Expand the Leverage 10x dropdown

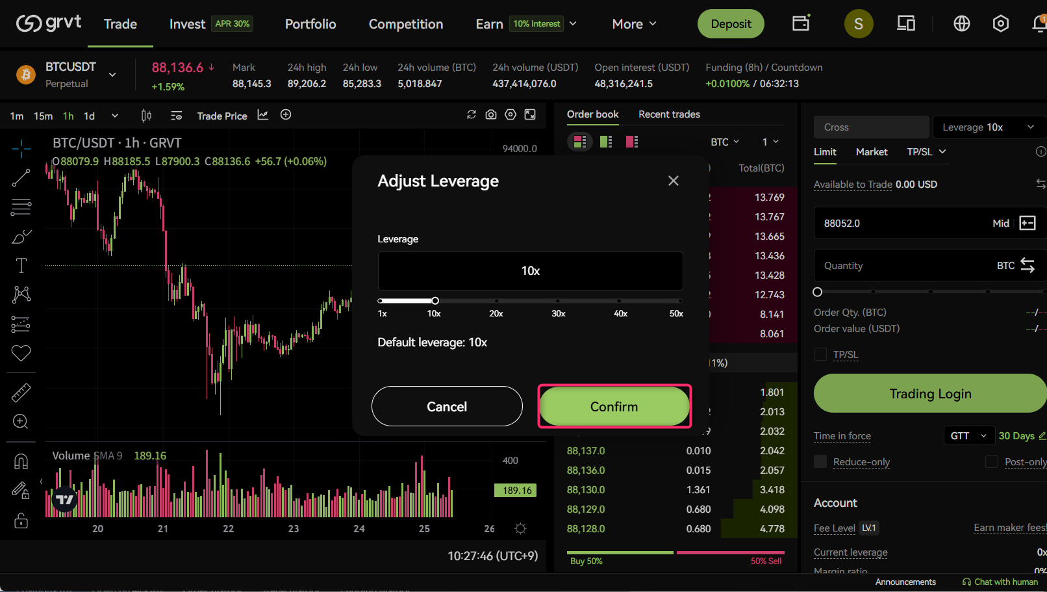(x=989, y=127)
